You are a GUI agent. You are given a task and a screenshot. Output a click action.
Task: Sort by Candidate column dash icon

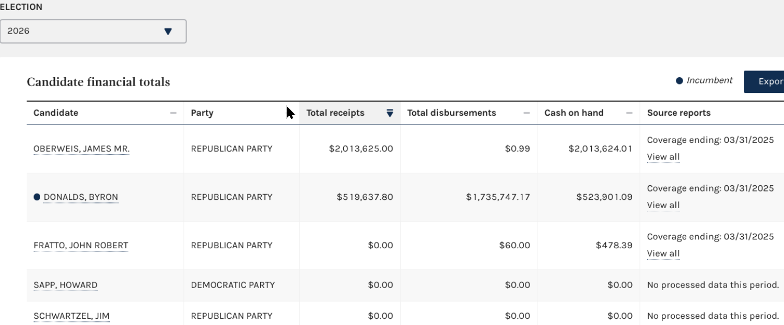click(x=173, y=113)
